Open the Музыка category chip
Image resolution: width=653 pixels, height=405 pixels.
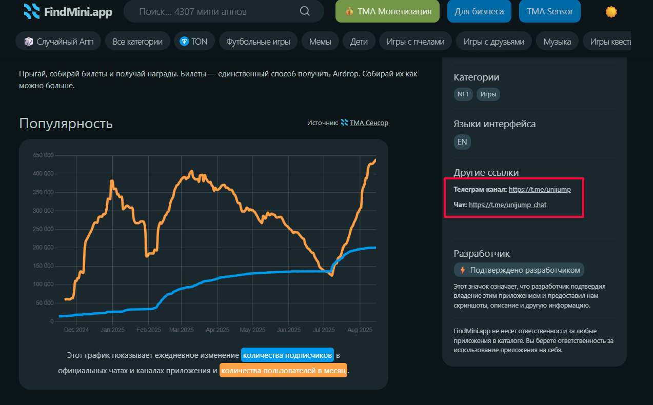(x=557, y=42)
